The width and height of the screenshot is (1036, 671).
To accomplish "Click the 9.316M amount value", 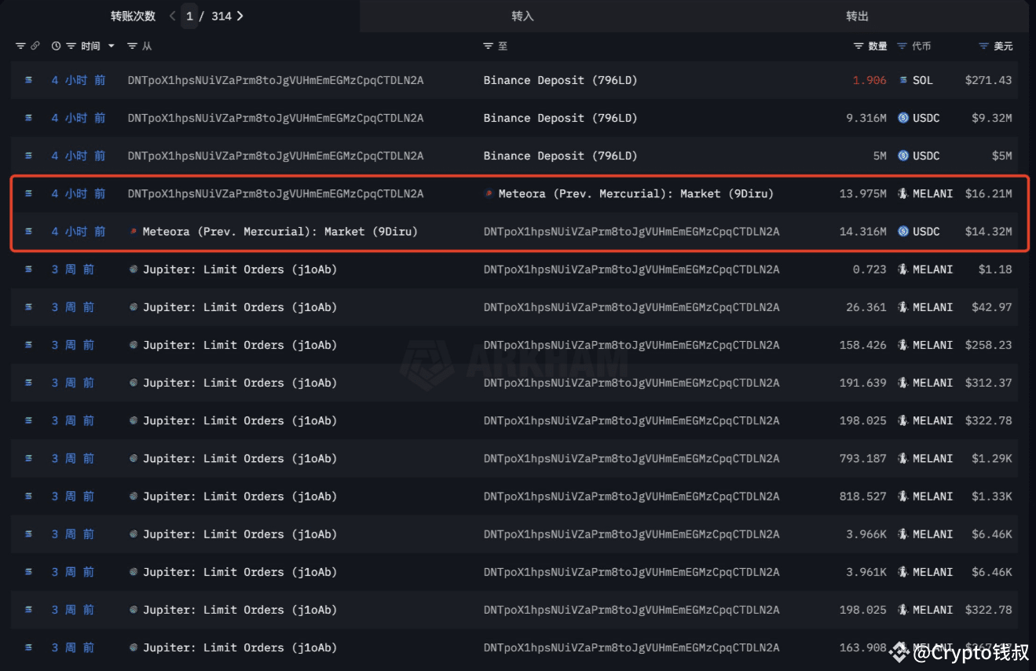I will [x=866, y=118].
